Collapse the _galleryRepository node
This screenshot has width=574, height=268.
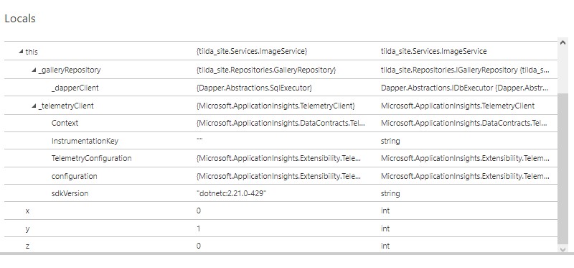(x=34, y=70)
